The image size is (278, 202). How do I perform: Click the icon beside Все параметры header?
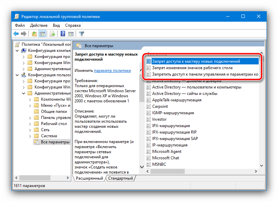coord(79,46)
